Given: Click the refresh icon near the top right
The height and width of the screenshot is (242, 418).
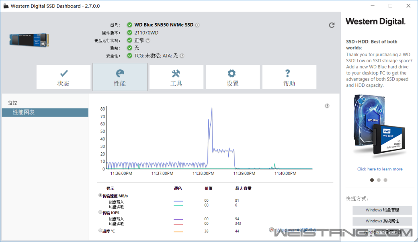Looking at the screenshot, I should (332, 25).
